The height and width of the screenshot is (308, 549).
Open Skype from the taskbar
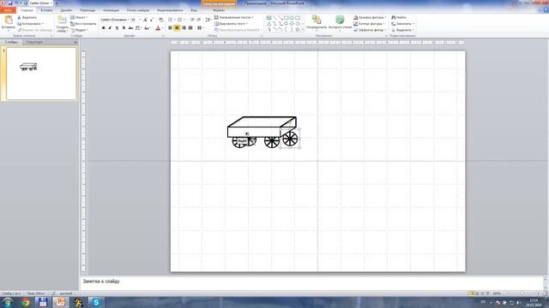click(95, 302)
